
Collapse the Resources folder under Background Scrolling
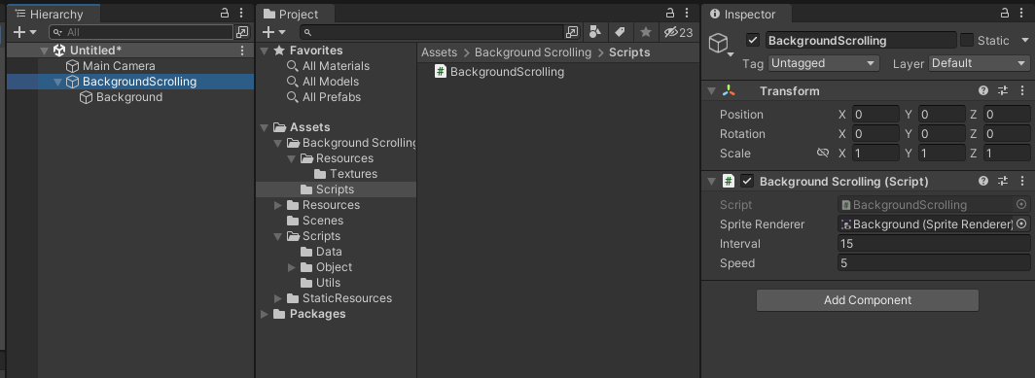(291, 158)
